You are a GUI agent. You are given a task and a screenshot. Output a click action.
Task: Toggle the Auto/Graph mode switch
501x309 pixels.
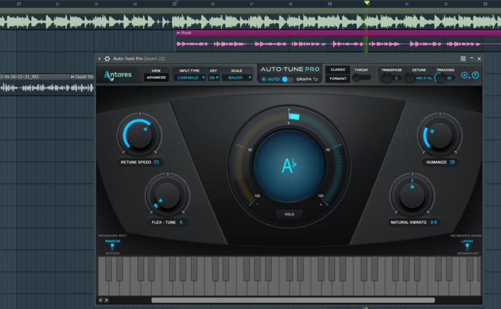coord(287,79)
